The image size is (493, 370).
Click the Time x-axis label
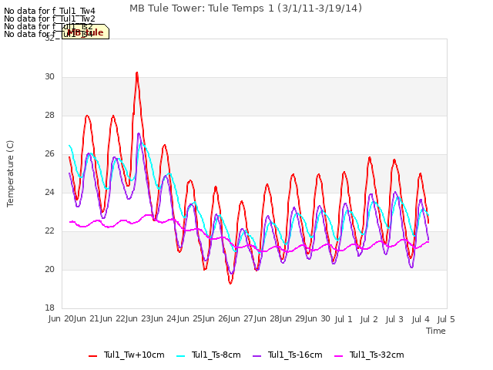click(x=436, y=331)
